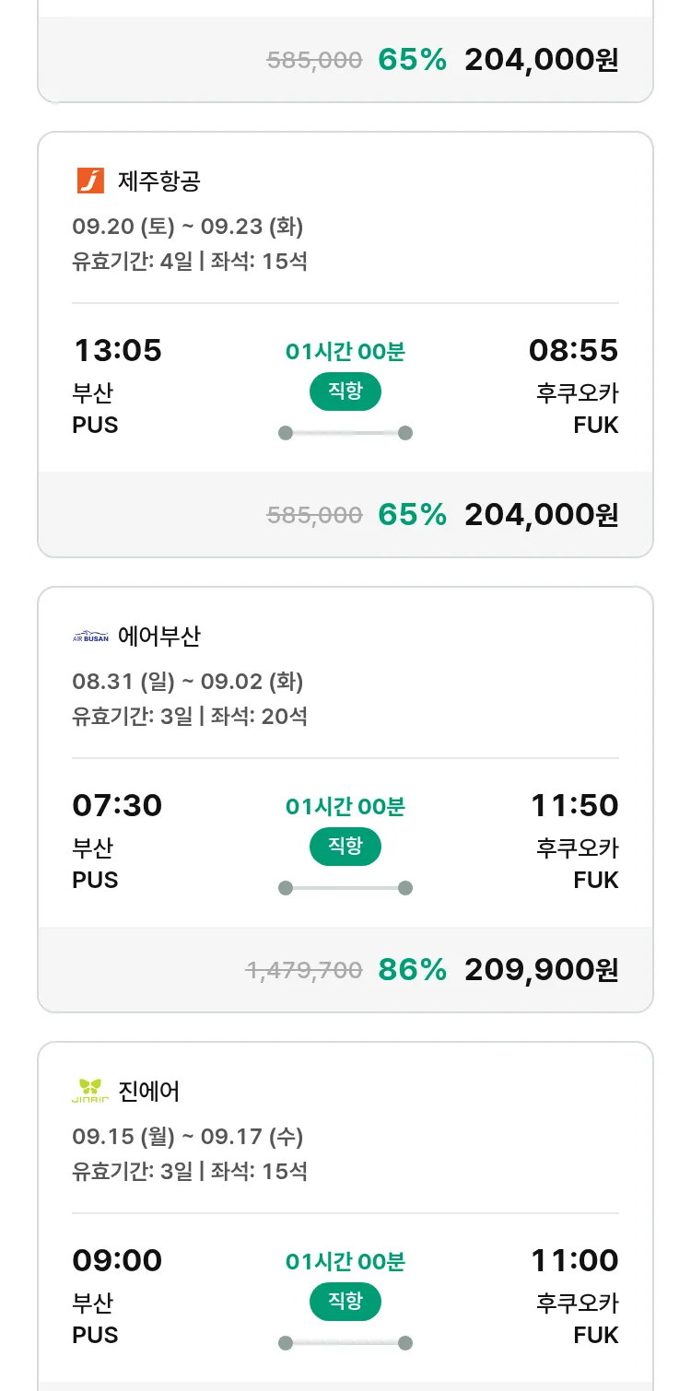Image resolution: width=691 pixels, height=1391 pixels.
Task: Click the Air Busan route line indicator
Action: [345, 888]
